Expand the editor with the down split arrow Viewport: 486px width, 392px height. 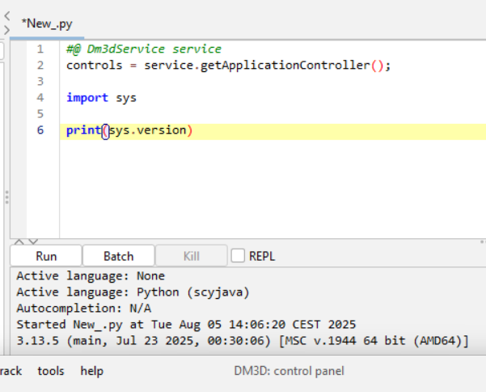(33, 241)
